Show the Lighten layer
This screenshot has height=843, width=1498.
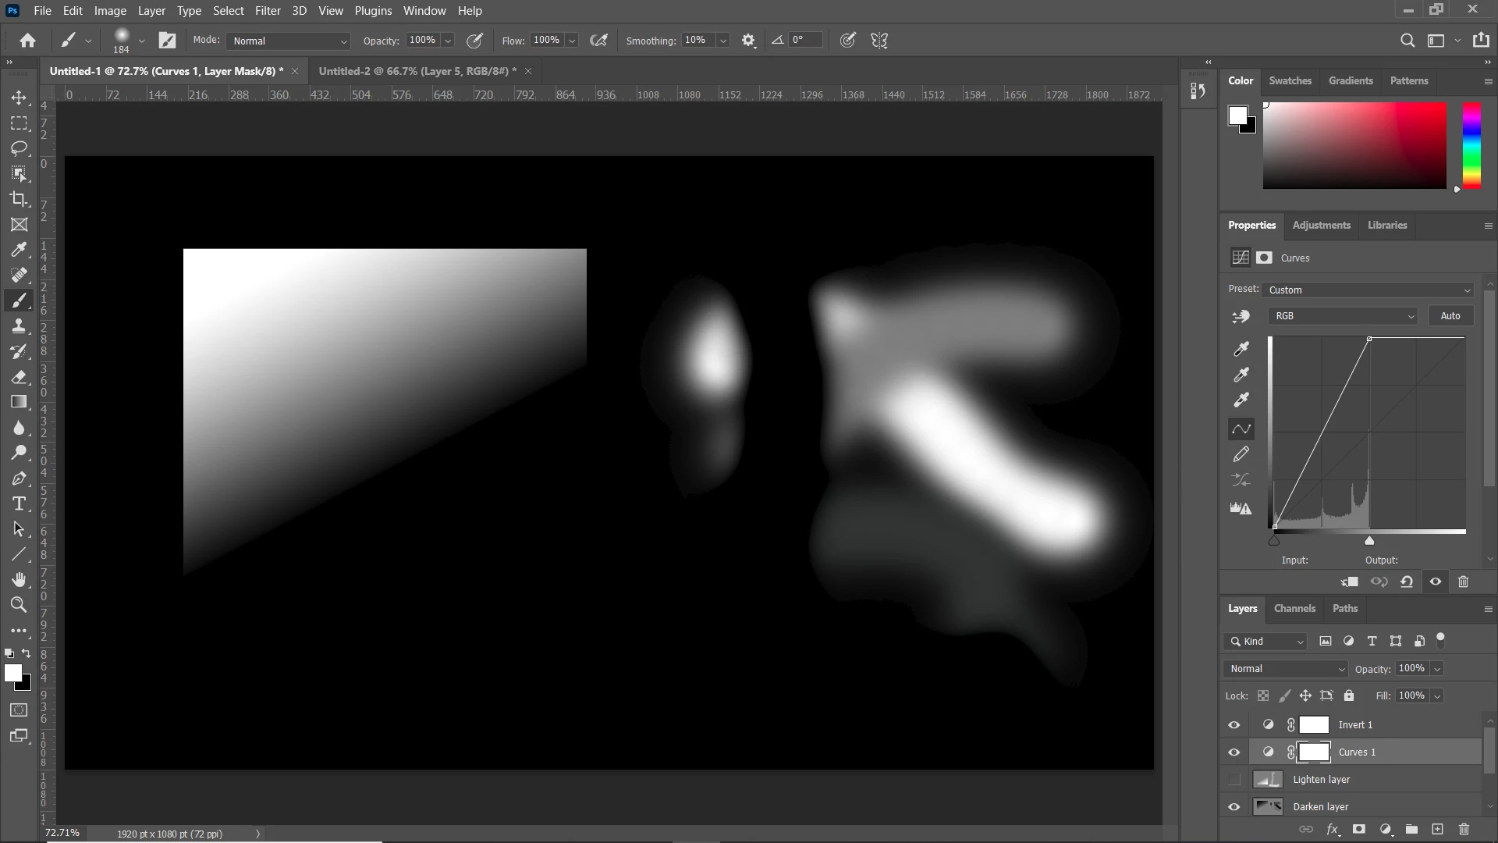click(1234, 780)
